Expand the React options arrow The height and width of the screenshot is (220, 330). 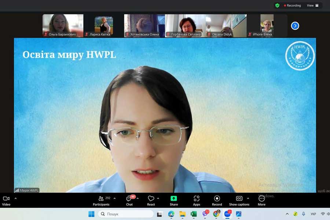(x=158, y=198)
